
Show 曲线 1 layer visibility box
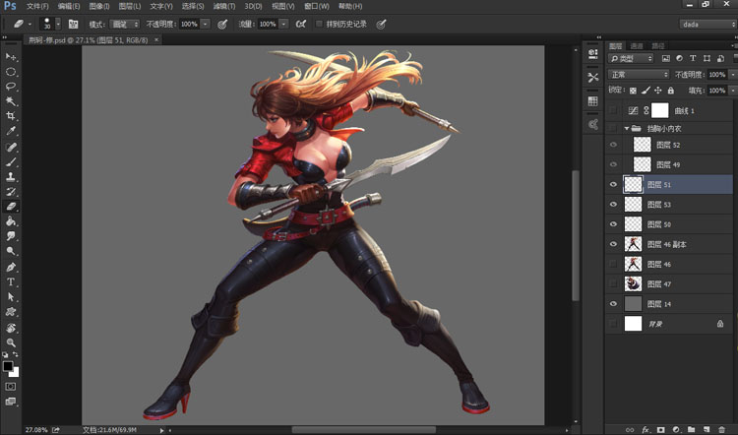click(x=613, y=110)
